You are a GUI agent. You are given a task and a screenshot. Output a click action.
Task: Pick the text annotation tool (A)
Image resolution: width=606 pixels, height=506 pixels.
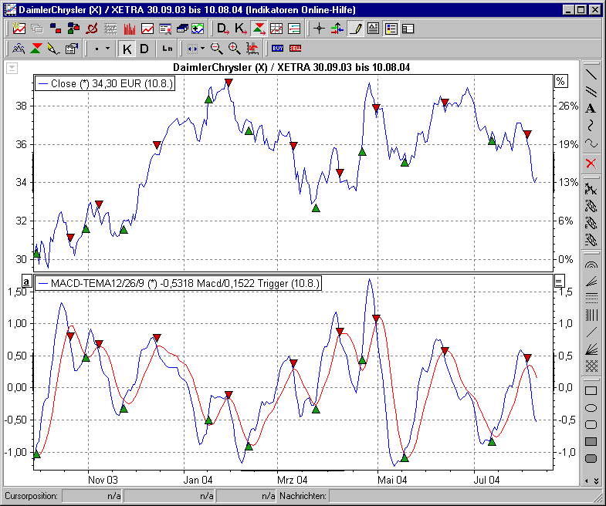pos(591,109)
